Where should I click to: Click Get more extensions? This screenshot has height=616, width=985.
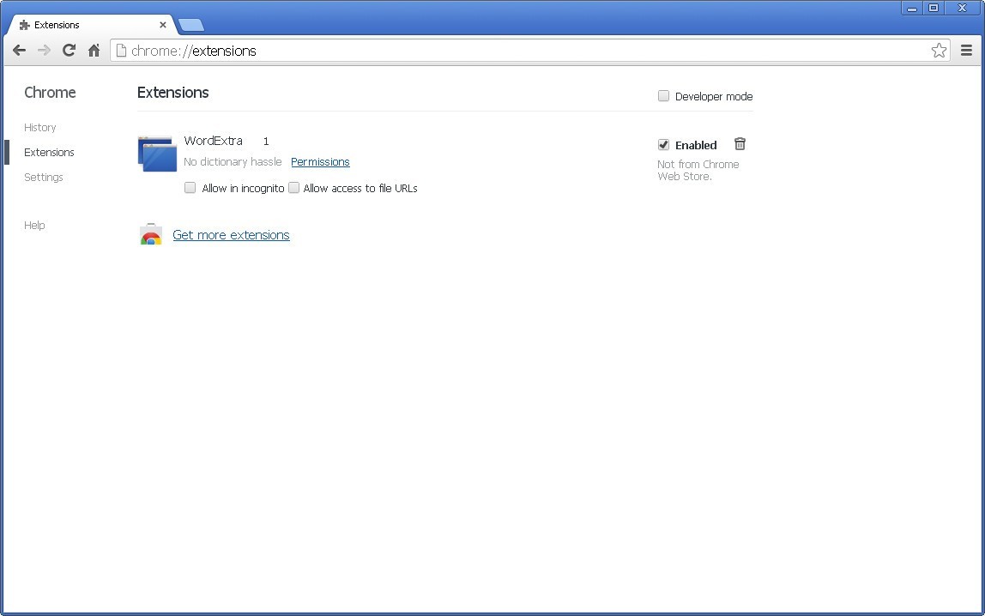pos(231,234)
